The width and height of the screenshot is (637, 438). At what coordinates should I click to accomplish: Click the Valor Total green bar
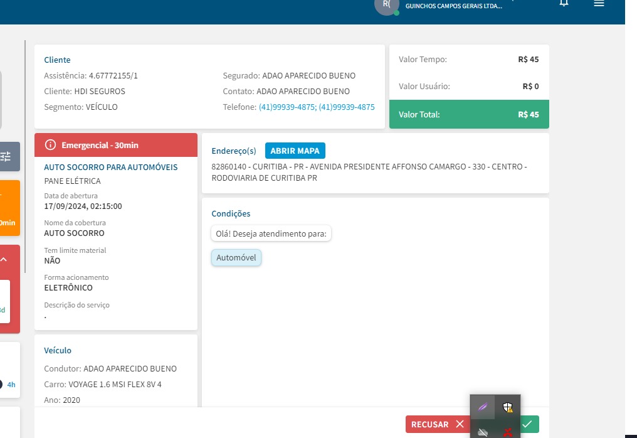click(x=468, y=114)
